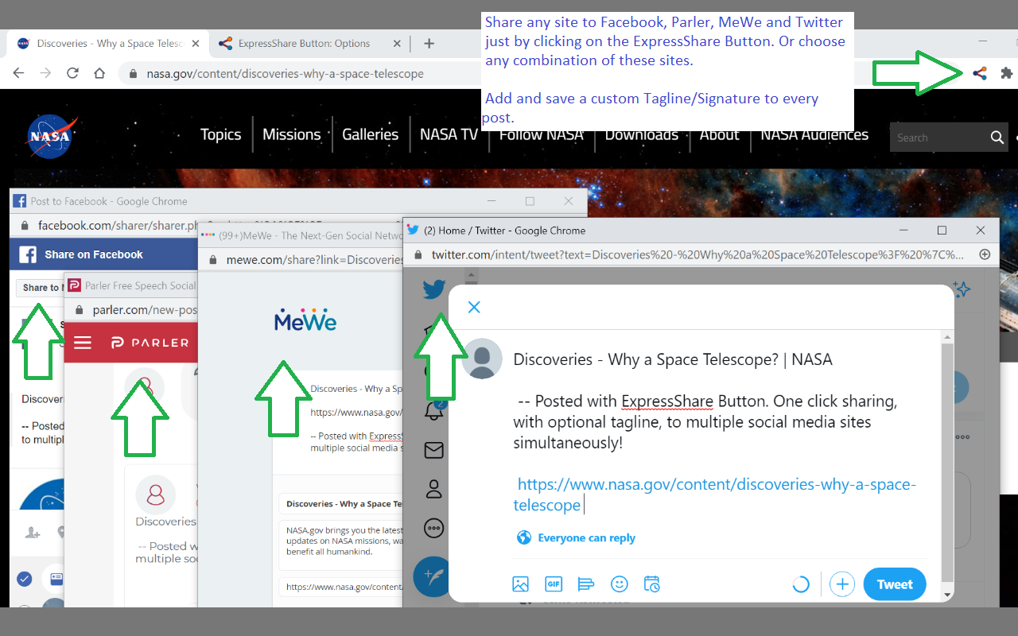The height and width of the screenshot is (636, 1018).
Task: Open site information via Twitter window's padlock
Action: click(x=417, y=254)
